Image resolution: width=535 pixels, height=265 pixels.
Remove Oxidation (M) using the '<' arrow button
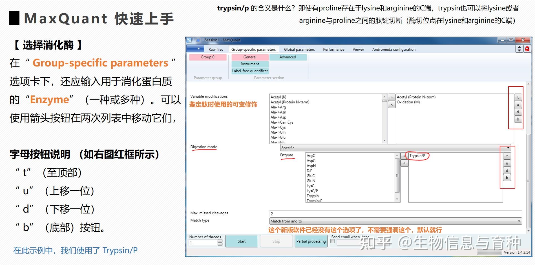(x=392, y=105)
